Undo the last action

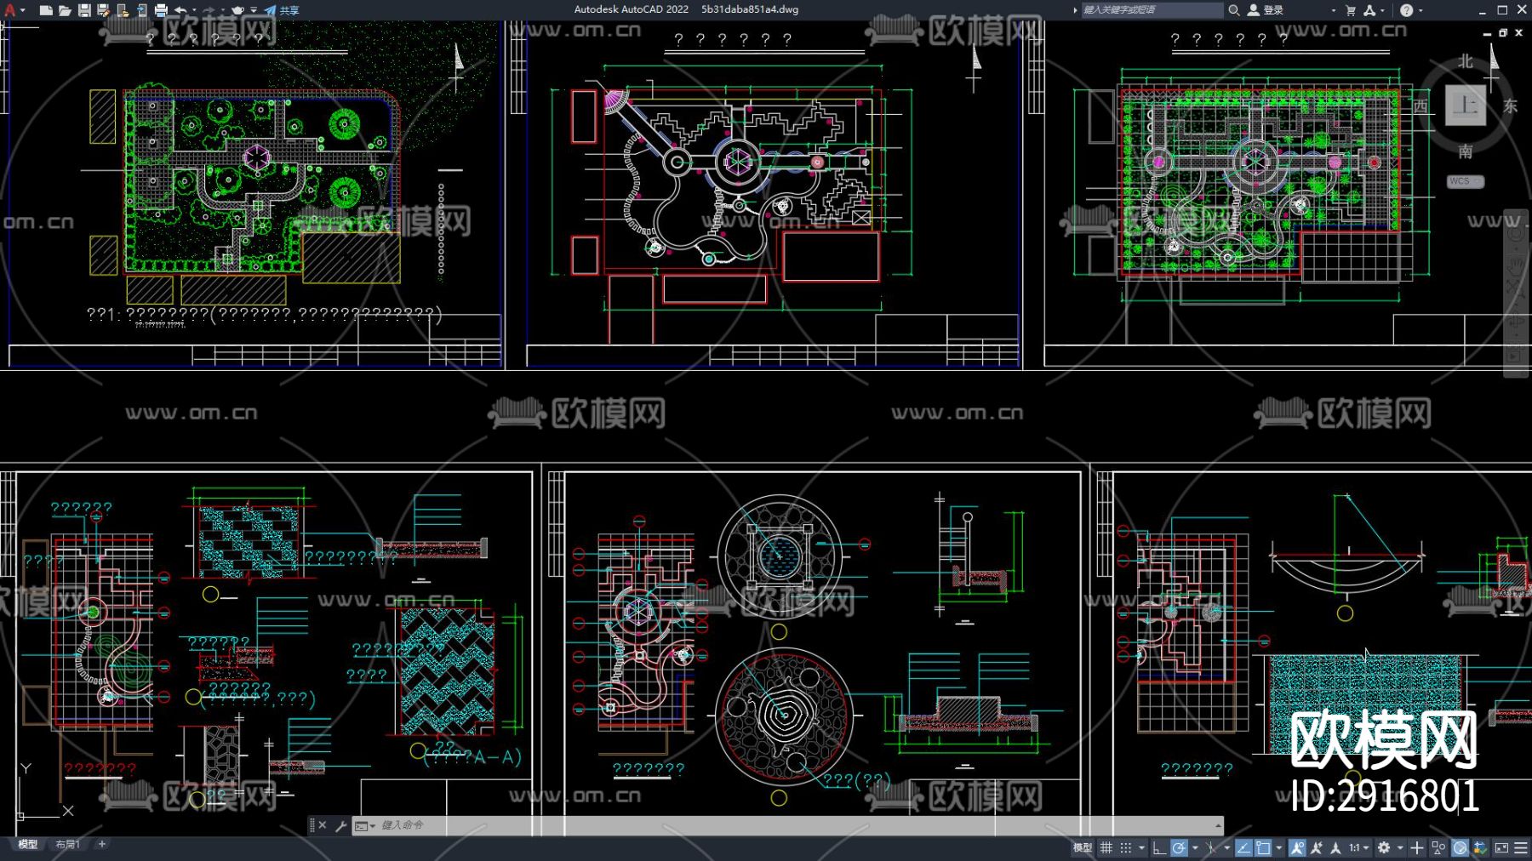180,10
